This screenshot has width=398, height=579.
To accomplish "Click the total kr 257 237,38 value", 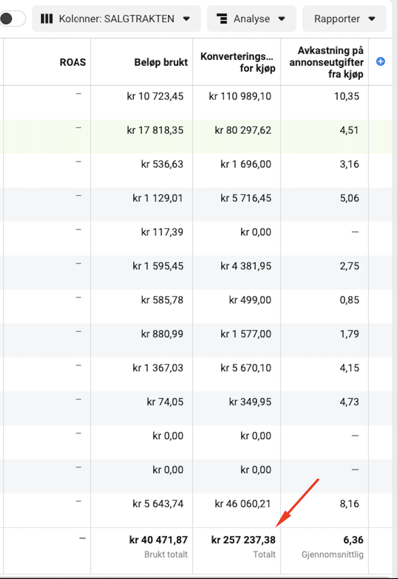I will pyautogui.click(x=243, y=540).
